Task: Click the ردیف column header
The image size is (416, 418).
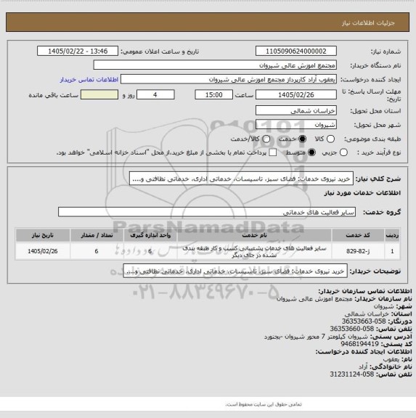Action: coord(392,235)
